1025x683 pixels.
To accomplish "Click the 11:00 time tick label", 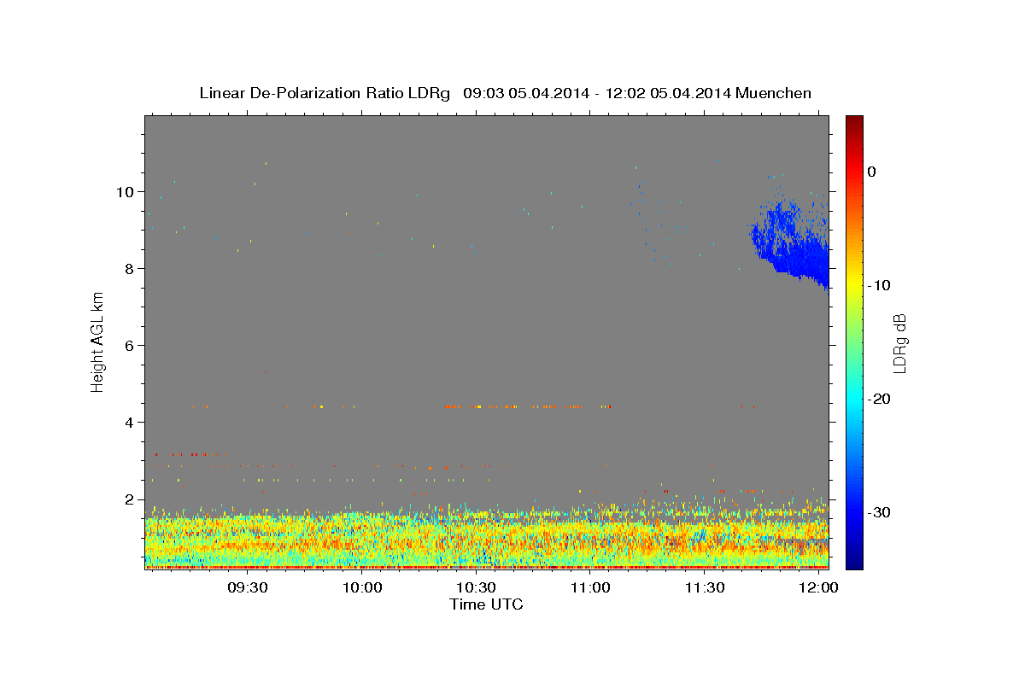I will tap(589, 588).
